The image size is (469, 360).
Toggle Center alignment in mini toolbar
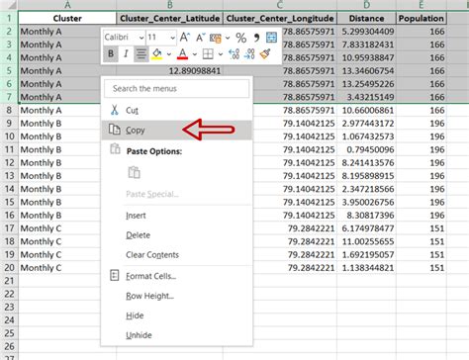pos(141,54)
